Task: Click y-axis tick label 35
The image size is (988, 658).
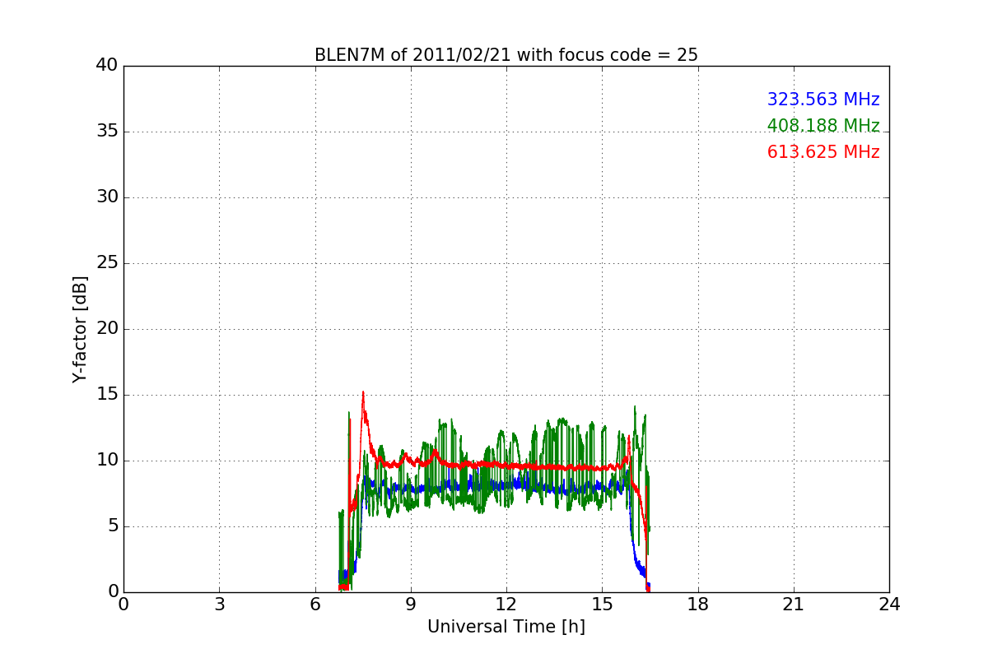Action: coord(106,132)
